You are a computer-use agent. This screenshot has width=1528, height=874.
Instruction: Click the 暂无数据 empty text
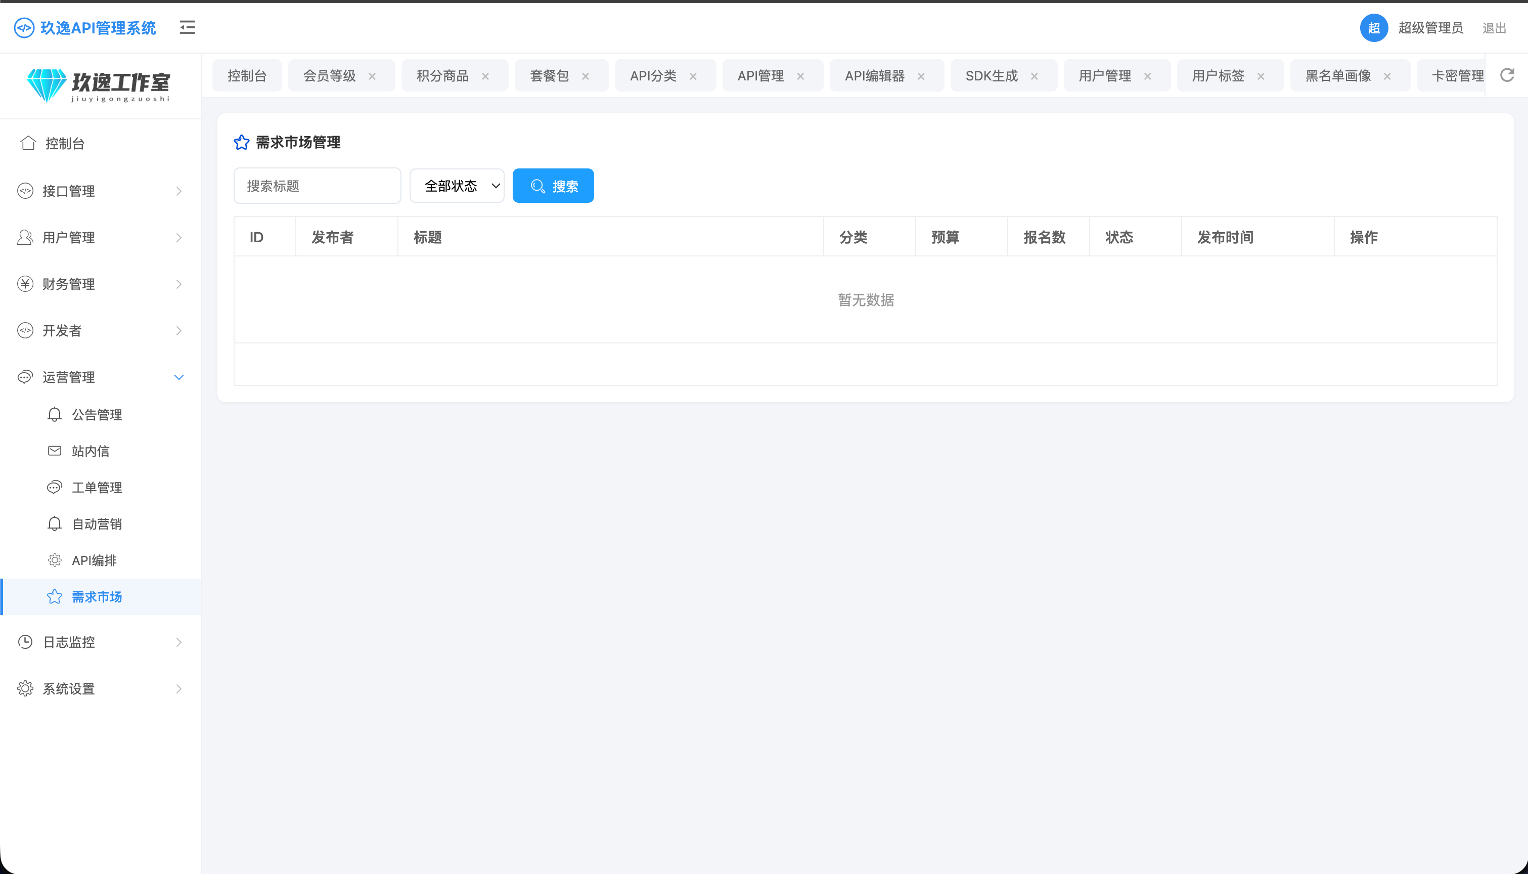pyautogui.click(x=866, y=299)
